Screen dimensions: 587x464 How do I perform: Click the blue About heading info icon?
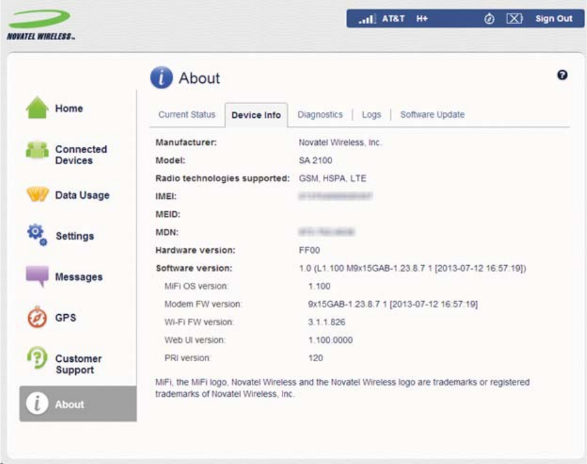[162, 78]
